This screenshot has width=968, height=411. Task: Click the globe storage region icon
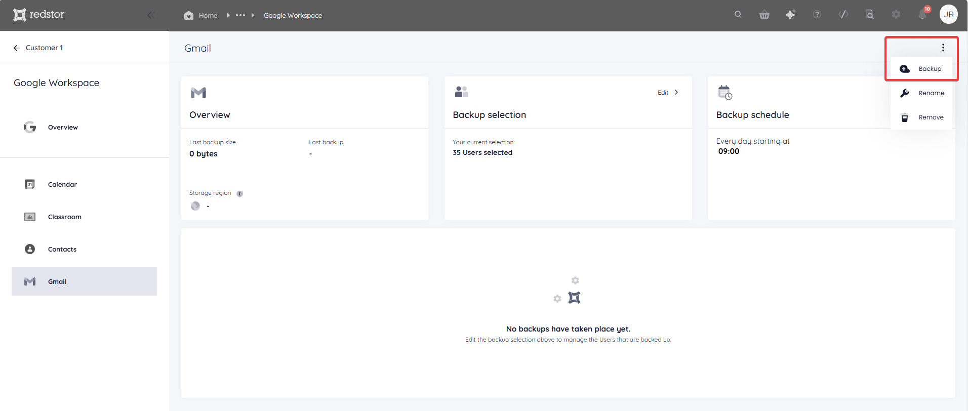(x=195, y=206)
